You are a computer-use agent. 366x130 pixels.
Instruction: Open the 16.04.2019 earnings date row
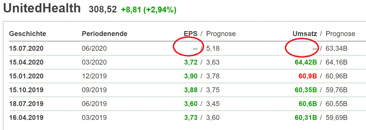26,118
